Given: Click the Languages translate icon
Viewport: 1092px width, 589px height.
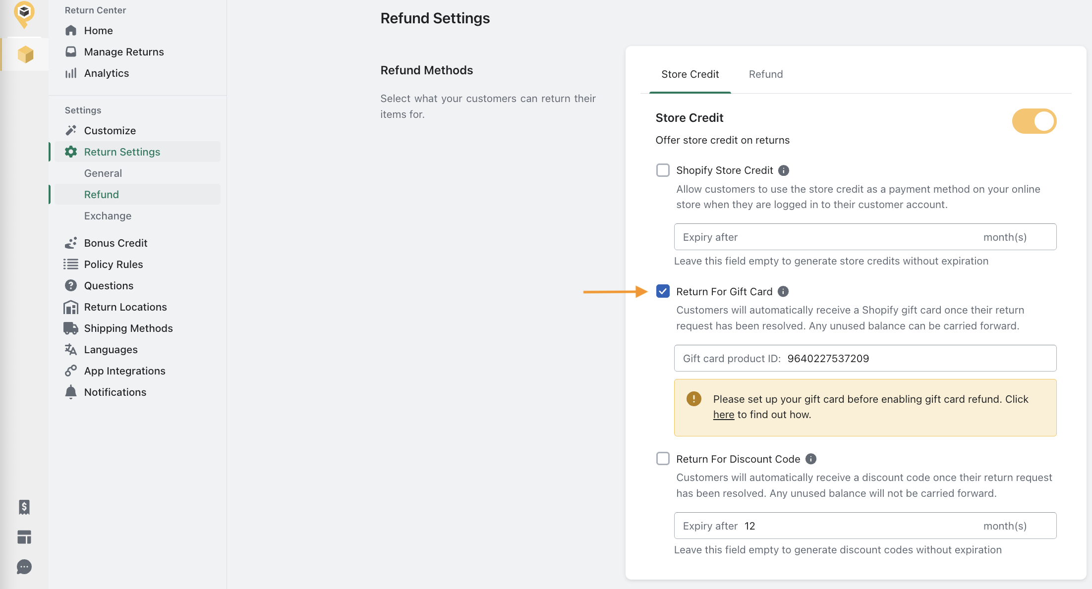Looking at the screenshot, I should [71, 349].
